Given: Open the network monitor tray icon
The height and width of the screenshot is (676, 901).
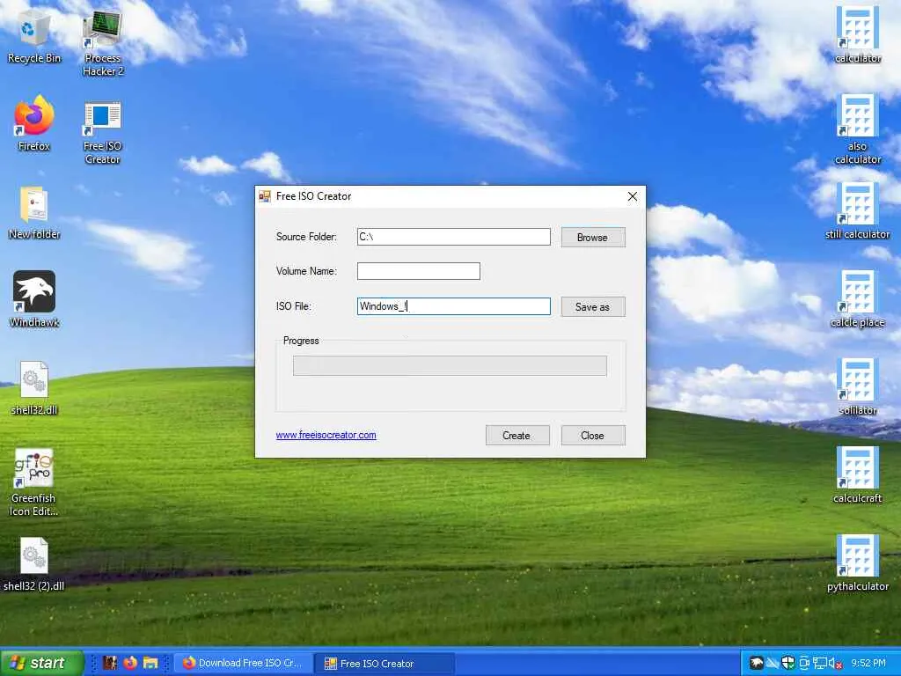Looking at the screenshot, I should coord(820,663).
